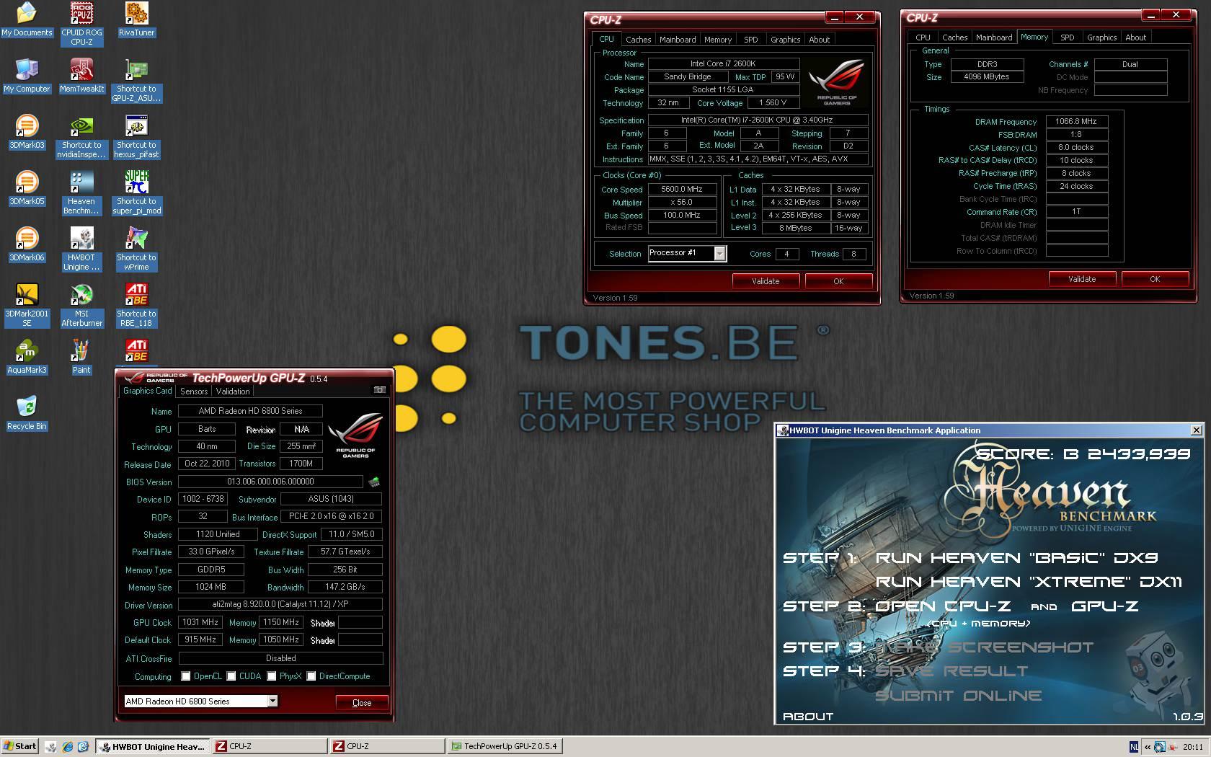Launch 3DMark2001 SE desktop icon
Screen dimensions: 1211x757
pos(27,305)
